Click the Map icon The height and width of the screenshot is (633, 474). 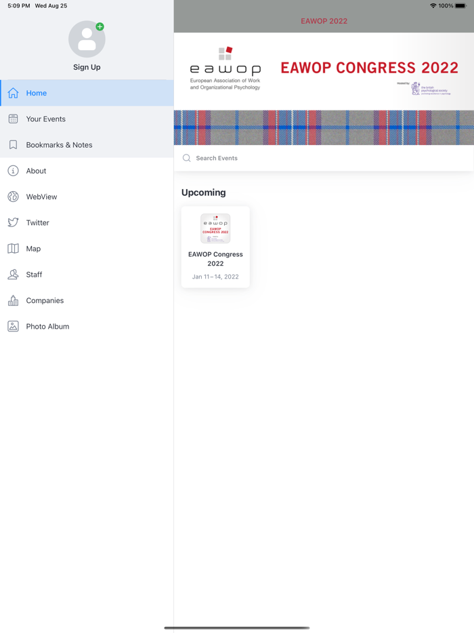click(14, 248)
